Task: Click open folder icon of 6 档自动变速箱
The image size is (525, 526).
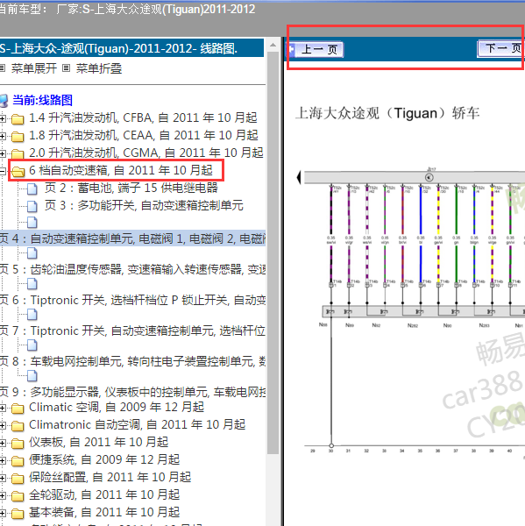Action: [18, 171]
